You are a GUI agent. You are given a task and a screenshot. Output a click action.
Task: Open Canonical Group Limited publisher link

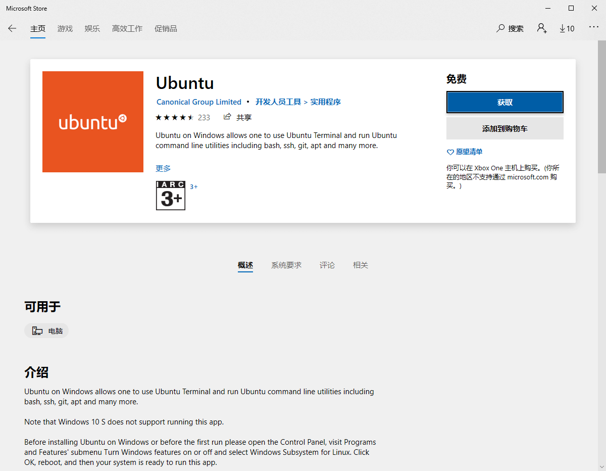pyautogui.click(x=199, y=102)
